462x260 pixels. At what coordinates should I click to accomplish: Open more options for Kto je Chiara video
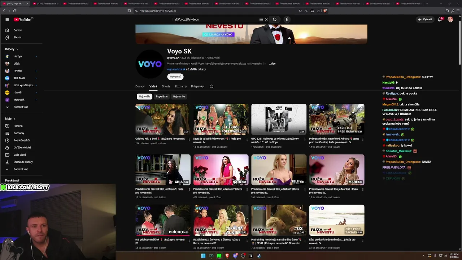(189, 190)
